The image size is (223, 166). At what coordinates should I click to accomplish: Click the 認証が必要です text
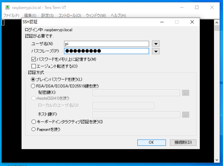39,36
